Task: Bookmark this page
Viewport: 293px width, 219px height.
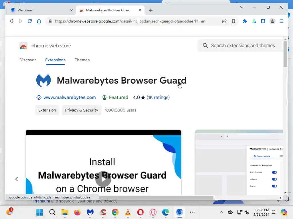Action: click(233, 21)
